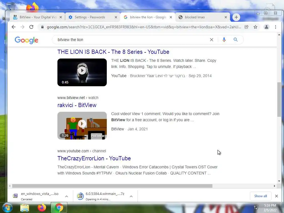The image size is (284, 213).
Task: Submit search with the magnifier icon
Action: (x=235, y=40)
